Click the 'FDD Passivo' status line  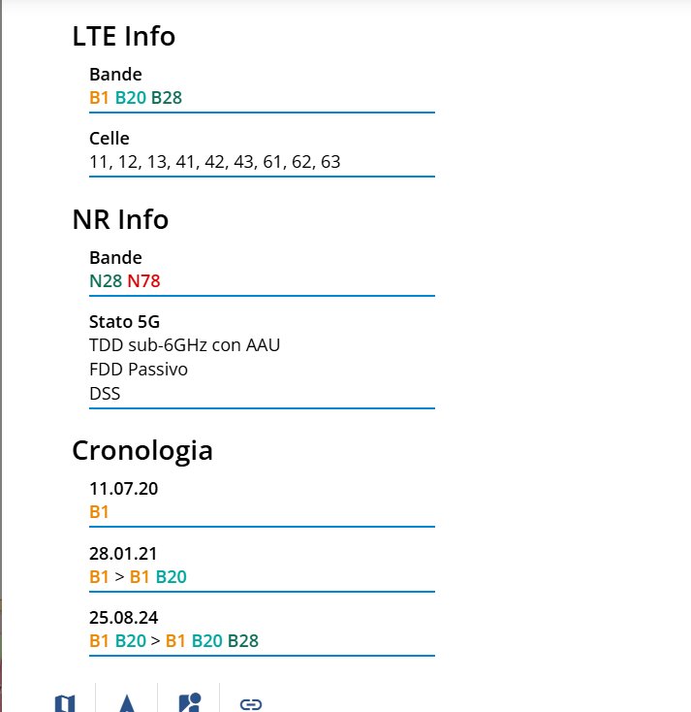pos(138,369)
